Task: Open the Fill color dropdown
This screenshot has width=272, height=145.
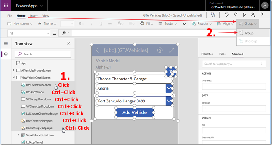Action: [147, 24]
